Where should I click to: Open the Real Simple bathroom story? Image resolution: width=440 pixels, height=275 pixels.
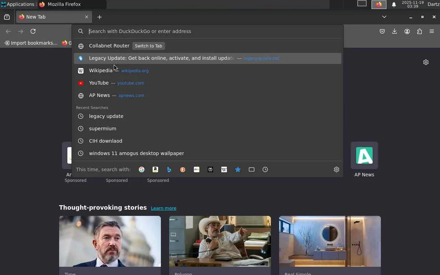(x=330, y=241)
